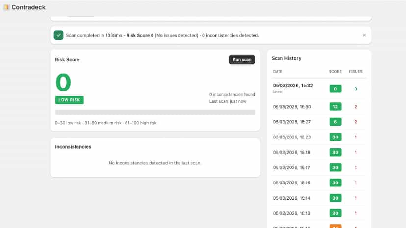The width and height of the screenshot is (406, 228).
Task: Click score badge 30 for 15:16 scan
Action: point(335,183)
